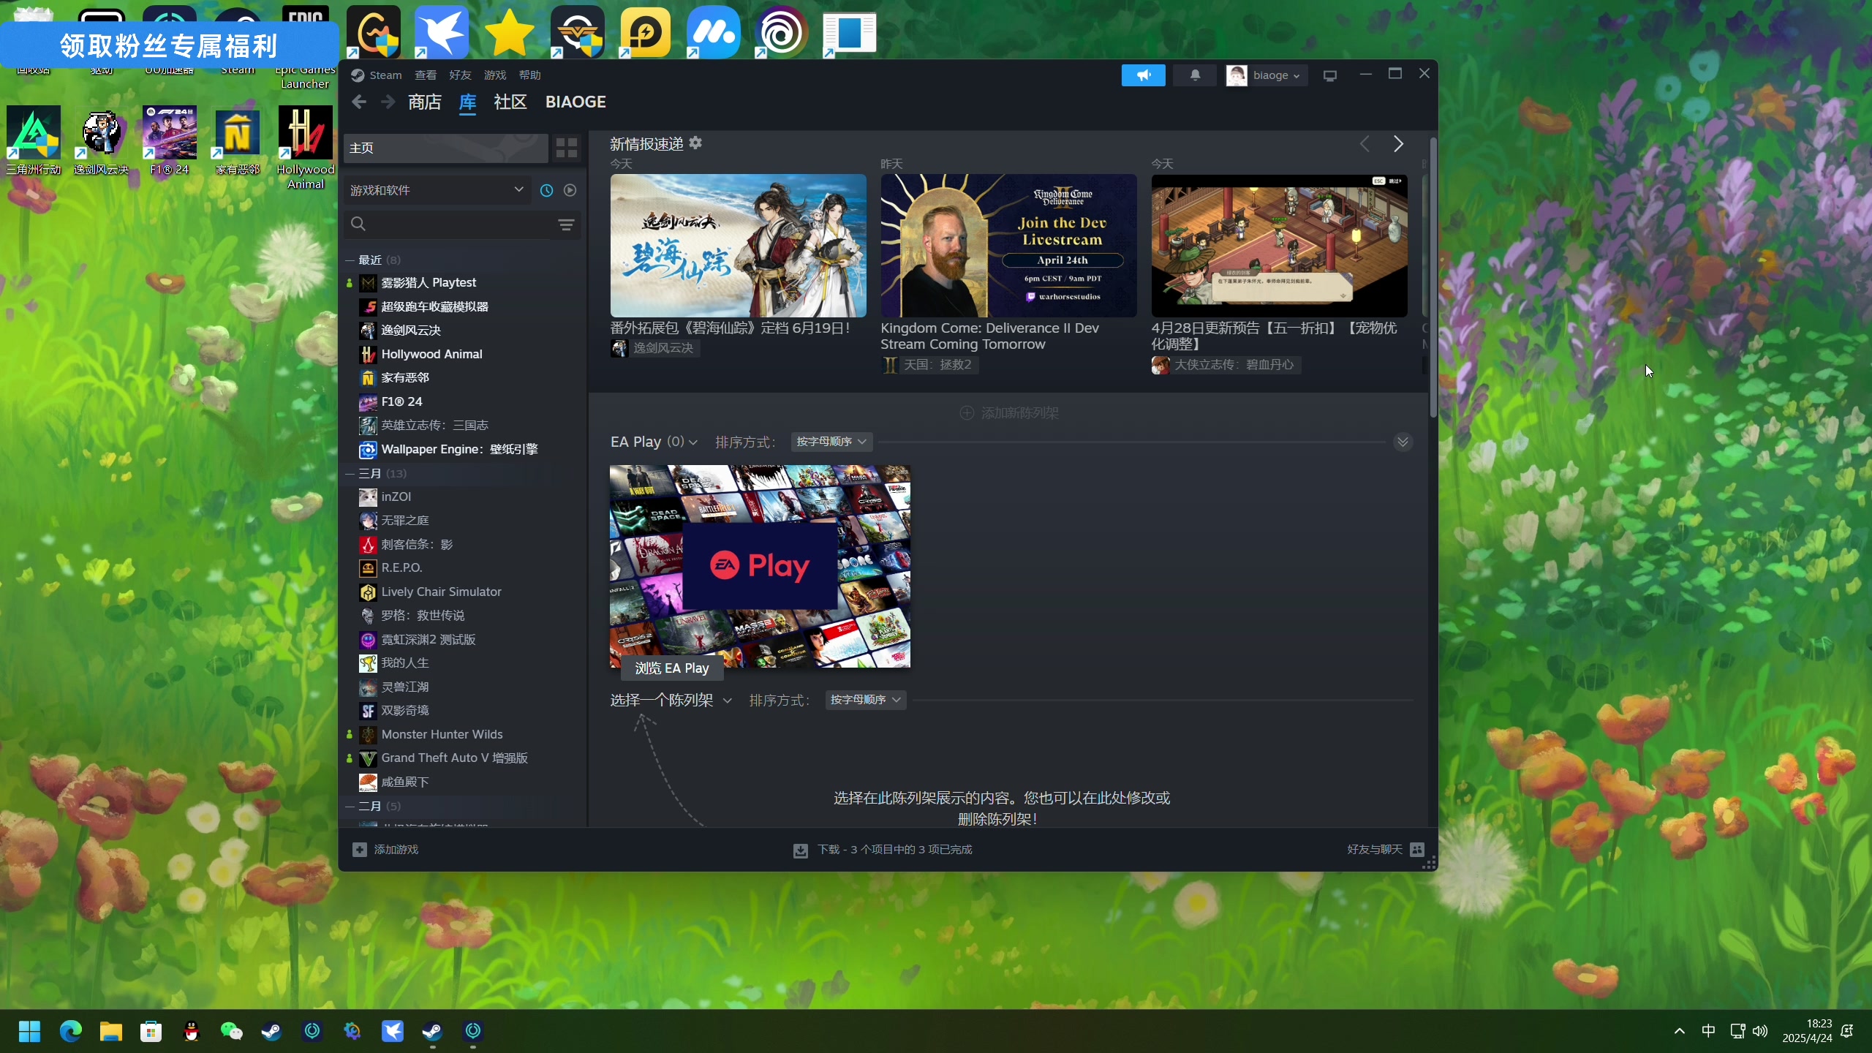Open the 查看 menu

426,75
